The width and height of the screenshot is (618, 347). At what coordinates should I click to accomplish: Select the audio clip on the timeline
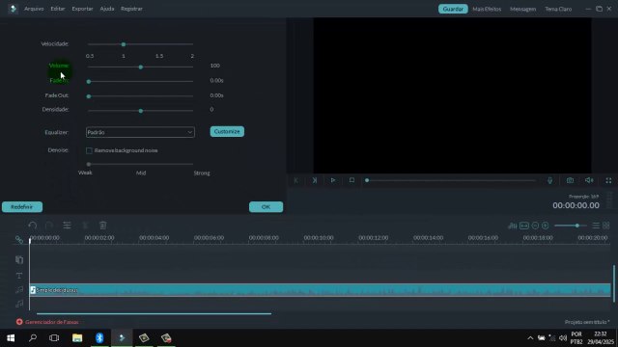pyautogui.click(x=320, y=290)
